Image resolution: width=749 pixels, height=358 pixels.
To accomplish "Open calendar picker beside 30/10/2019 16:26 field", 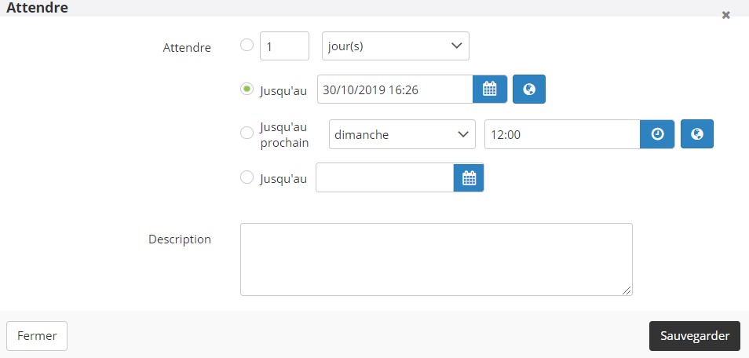I will click(490, 89).
